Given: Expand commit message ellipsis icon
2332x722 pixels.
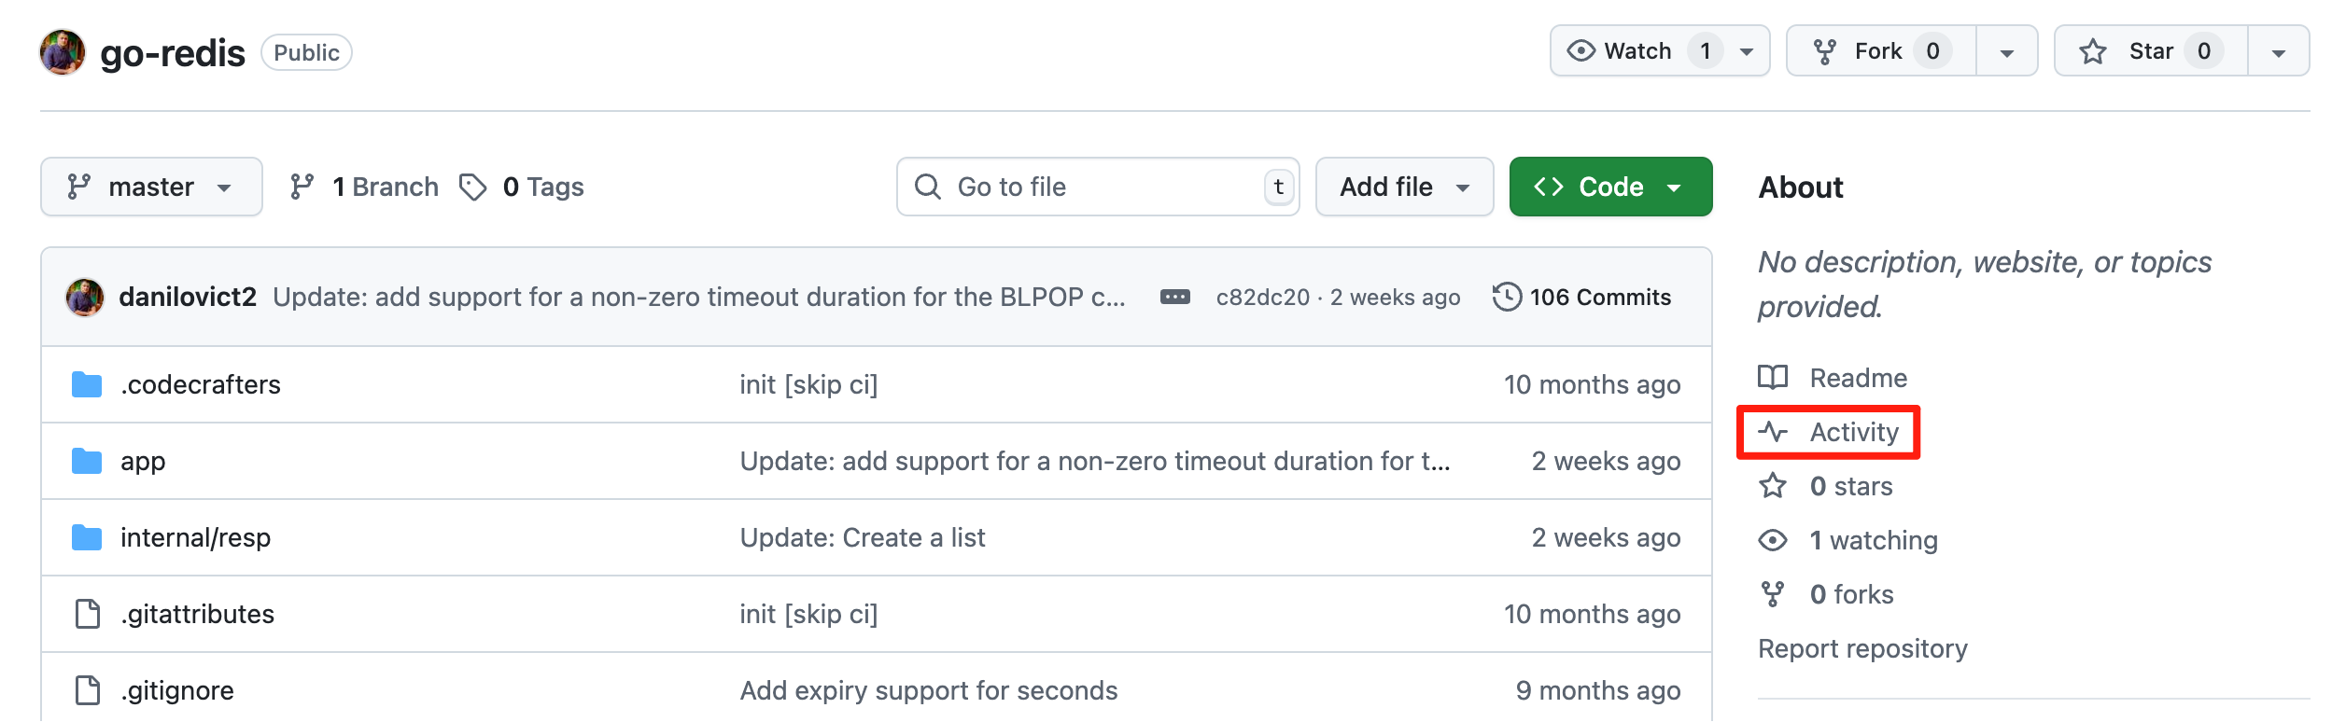Looking at the screenshot, I should click(1174, 298).
